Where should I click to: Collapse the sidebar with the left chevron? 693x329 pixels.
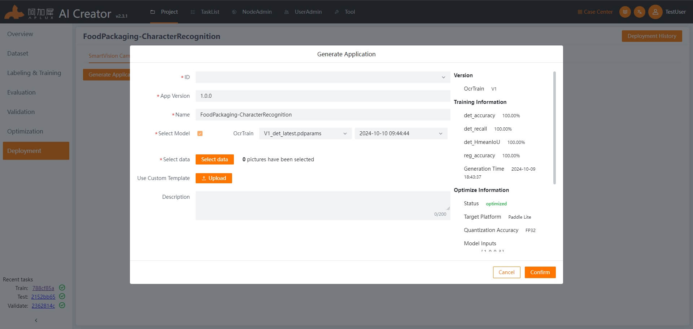[36, 320]
